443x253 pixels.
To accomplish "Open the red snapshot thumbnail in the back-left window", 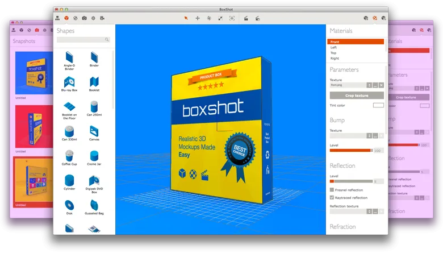I will click(x=34, y=126).
